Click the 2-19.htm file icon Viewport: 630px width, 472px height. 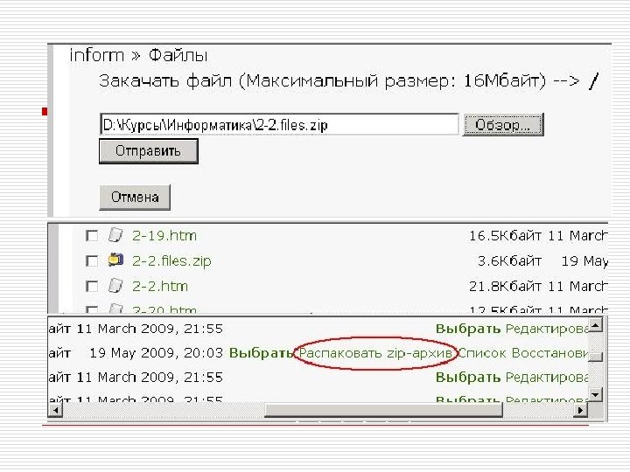click(115, 235)
